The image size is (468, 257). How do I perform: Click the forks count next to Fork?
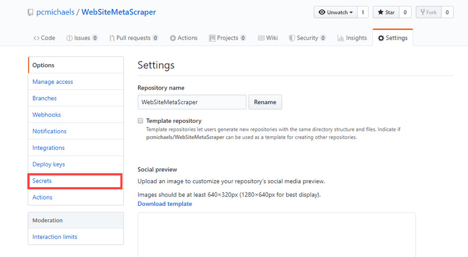(x=447, y=12)
